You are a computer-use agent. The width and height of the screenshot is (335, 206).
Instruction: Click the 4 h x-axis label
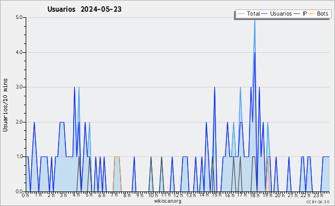76,195
